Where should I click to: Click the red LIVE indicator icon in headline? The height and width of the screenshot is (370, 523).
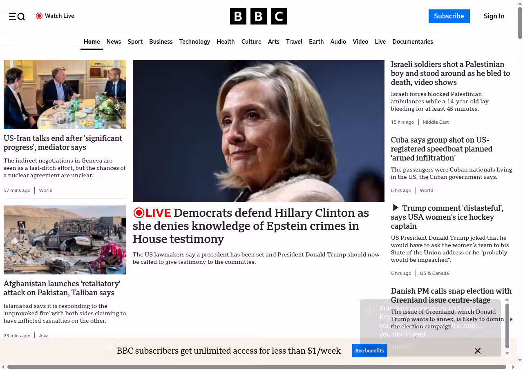pos(139,213)
